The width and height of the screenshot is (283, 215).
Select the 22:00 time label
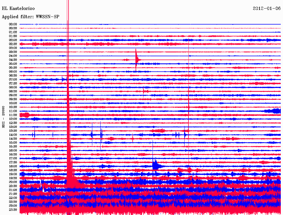(13, 198)
